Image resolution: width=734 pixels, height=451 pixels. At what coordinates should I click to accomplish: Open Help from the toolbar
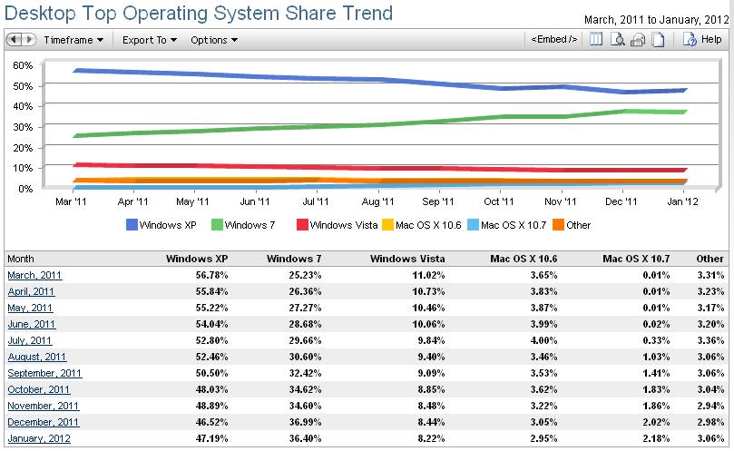coord(703,40)
